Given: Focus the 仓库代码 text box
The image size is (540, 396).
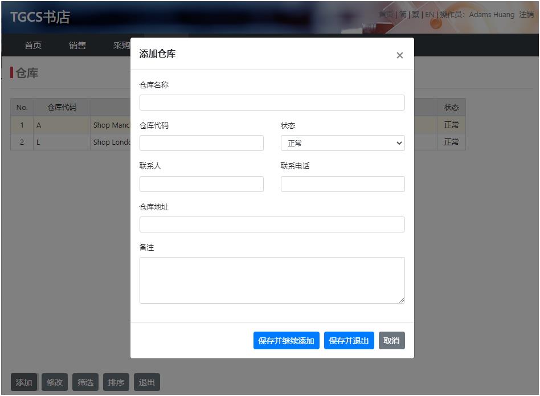Looking at the screenshot, I should click(x=201, y=143).
